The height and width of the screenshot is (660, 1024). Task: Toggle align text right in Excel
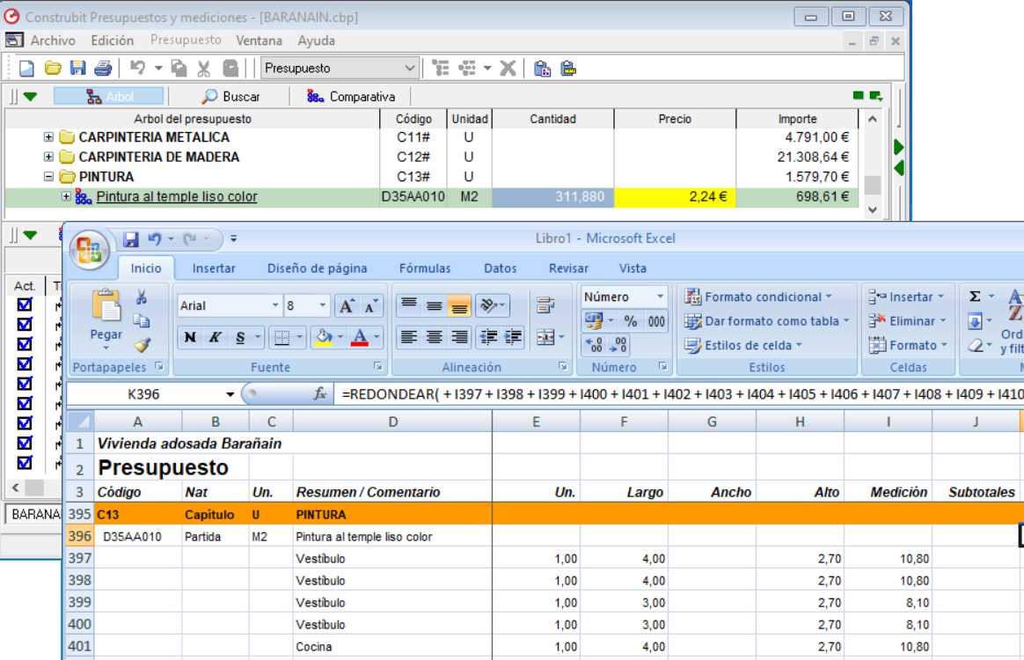click(x=459, y=337)
